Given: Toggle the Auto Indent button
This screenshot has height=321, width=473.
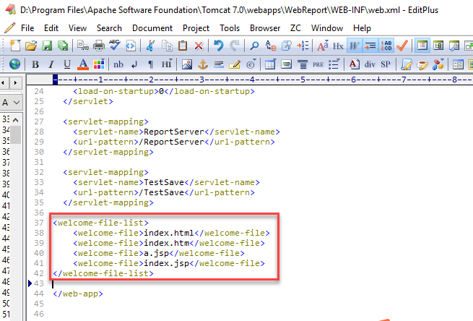Looking at the screenshot, I should 370,46.
